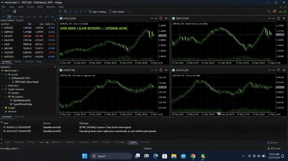Collapse the ICMarketsSC-MT5 server node
The image size is (288, 161).
(x=6, y=78)
